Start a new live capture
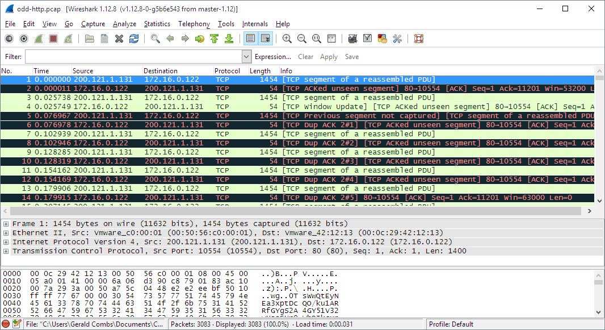 click(37, 38)
